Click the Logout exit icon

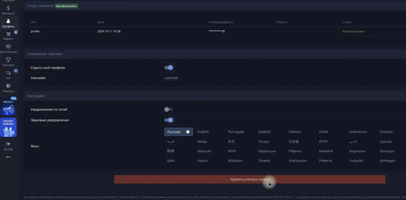click(x=8, y=144)
